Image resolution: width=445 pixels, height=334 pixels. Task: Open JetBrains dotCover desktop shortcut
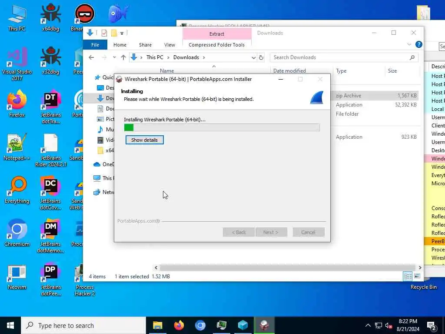pyautogui.click(x=50, y=194)
